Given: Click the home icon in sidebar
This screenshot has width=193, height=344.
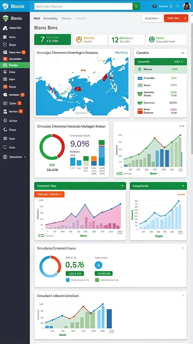Looking at the screenshot, I should 5,28.
